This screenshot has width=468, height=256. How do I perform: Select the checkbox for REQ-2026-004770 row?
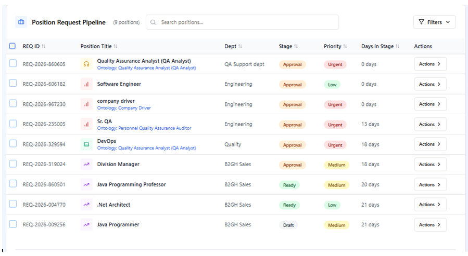[x=13, y=204]
